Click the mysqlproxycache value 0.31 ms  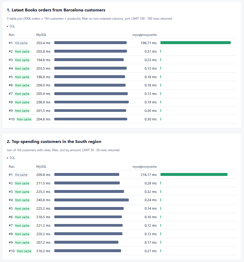click(x=151, y=52)
